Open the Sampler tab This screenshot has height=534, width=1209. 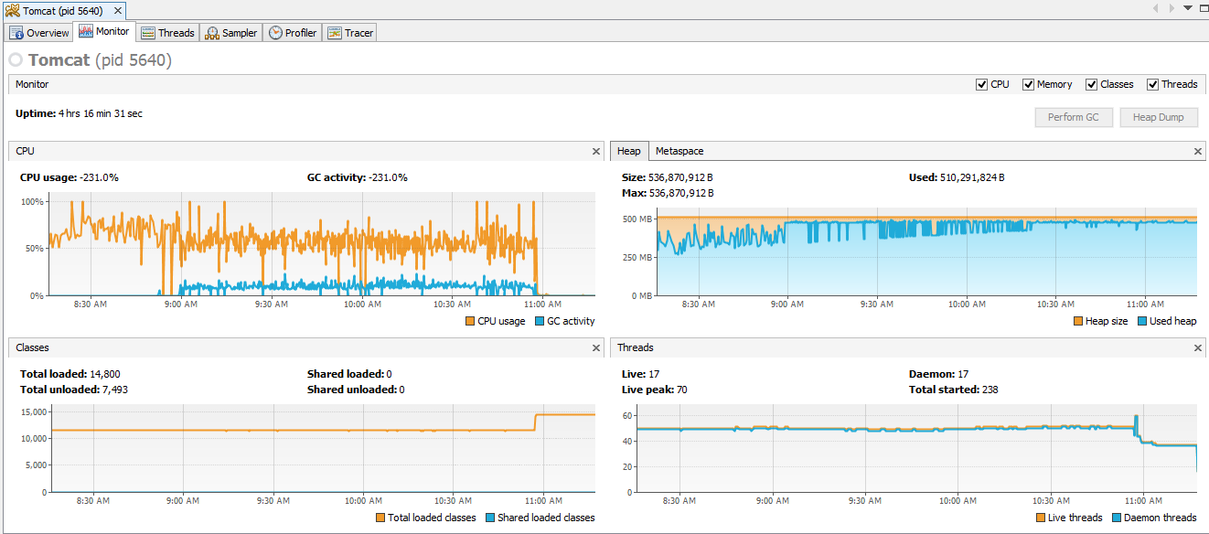click(231, 33)
